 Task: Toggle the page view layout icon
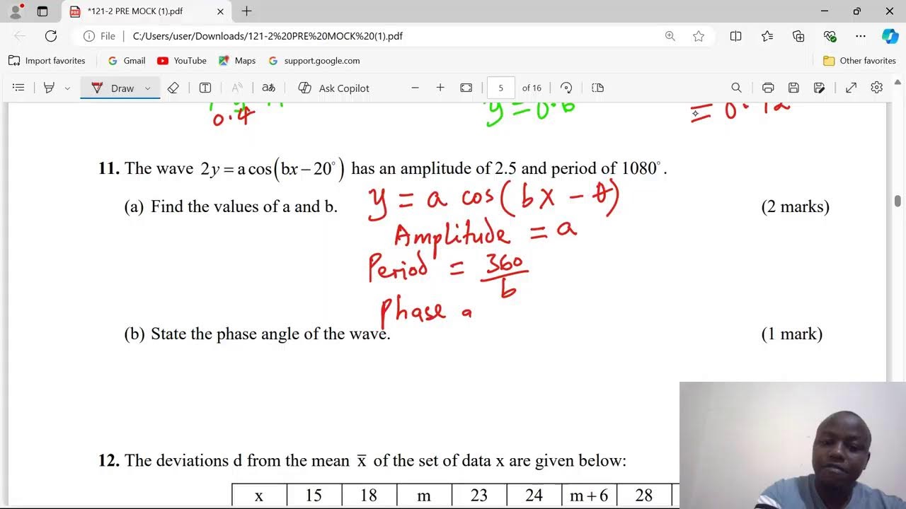click(597, 88)
